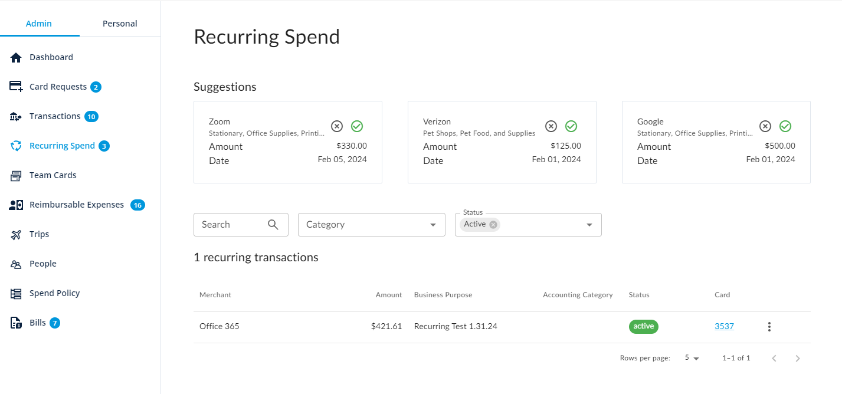Screen dimensions: 842x394
Task: Remove the Active status chip
Action: [x=493, y=224]
